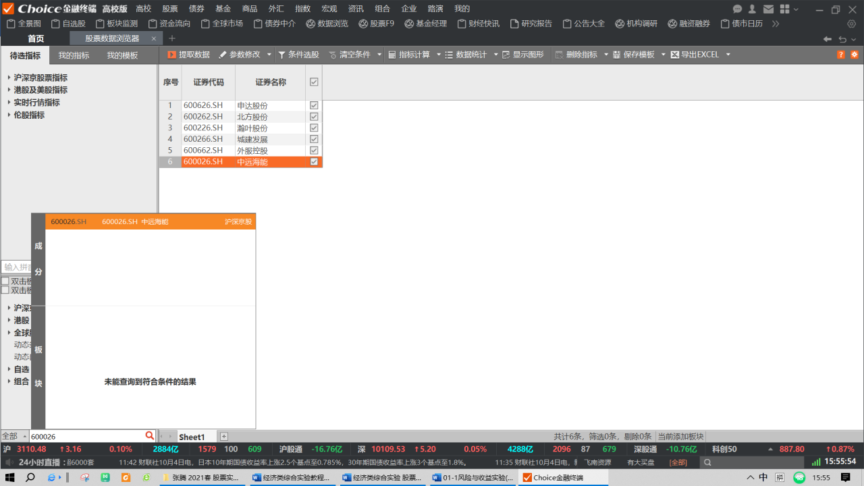Open 资金流向 shortcut
This screenshot has height=486, width=864.
pos(169,24)
